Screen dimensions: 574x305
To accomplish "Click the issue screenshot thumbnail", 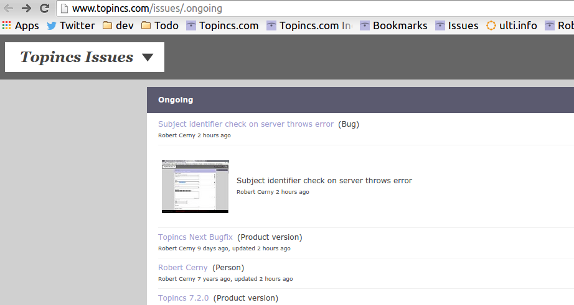I will [195, 186].
